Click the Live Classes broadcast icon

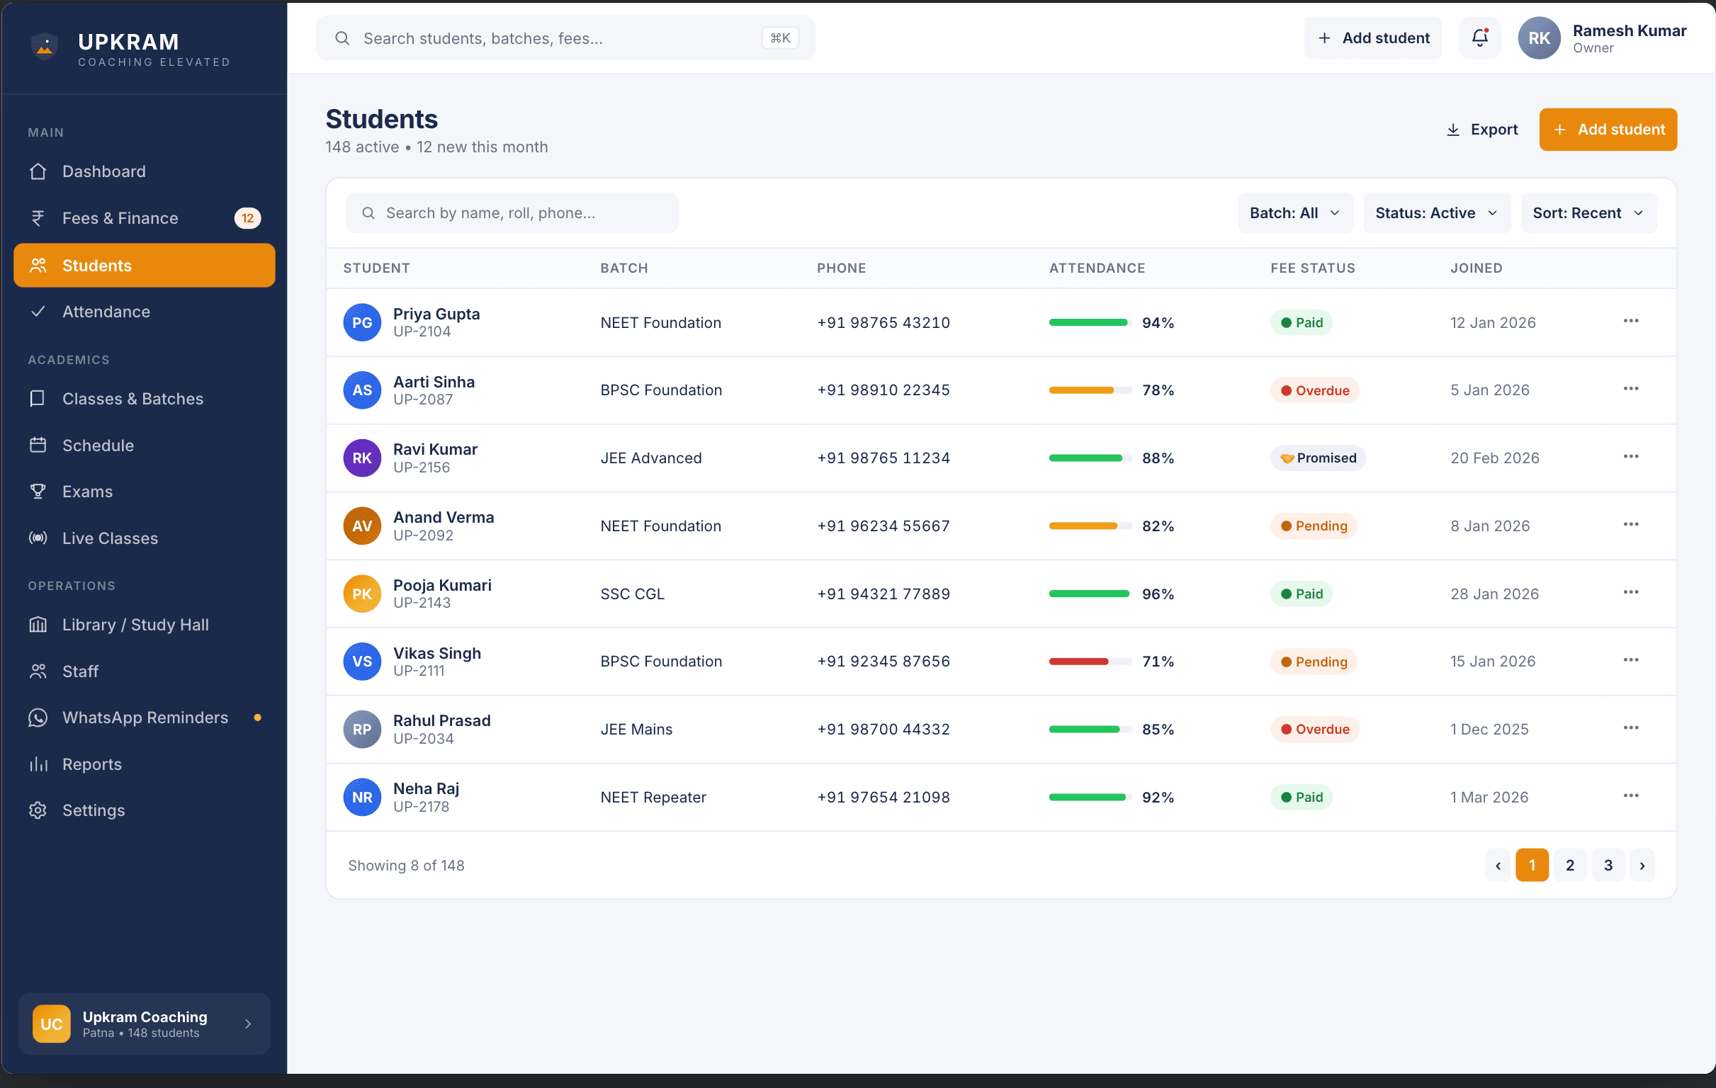pos(38,538)
